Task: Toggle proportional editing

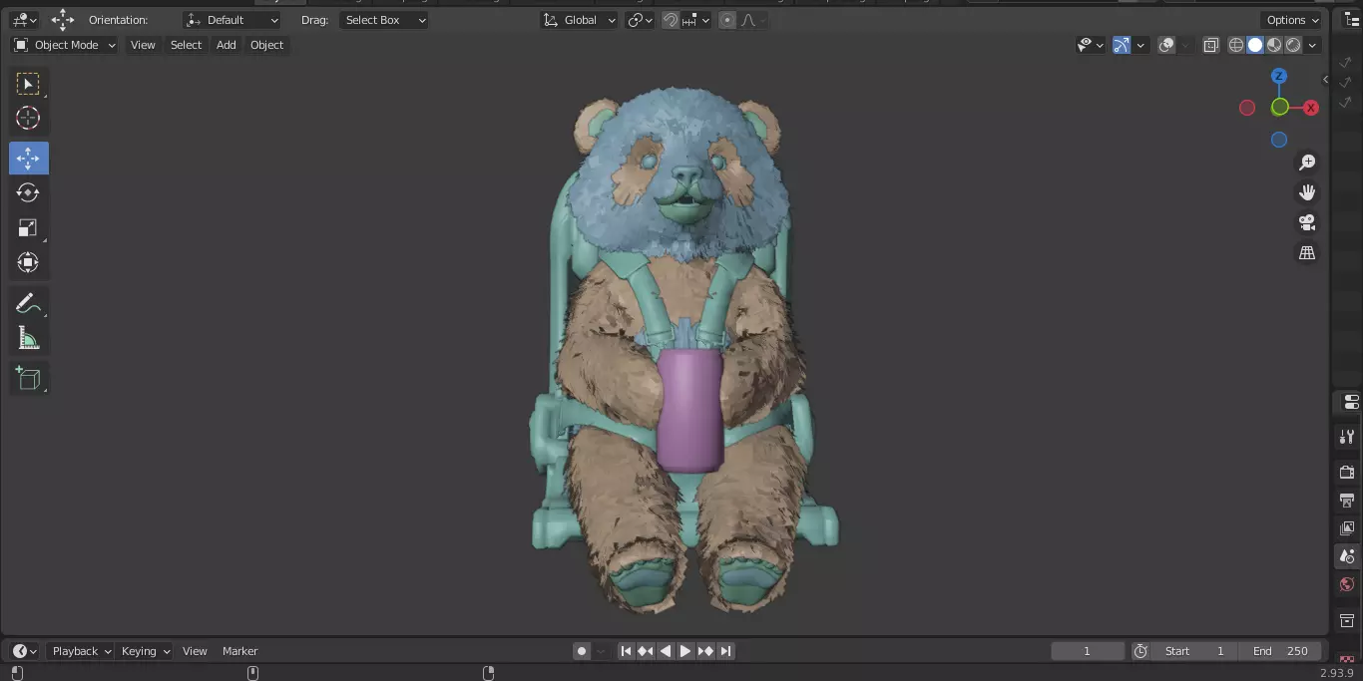Action: [726, 20]
